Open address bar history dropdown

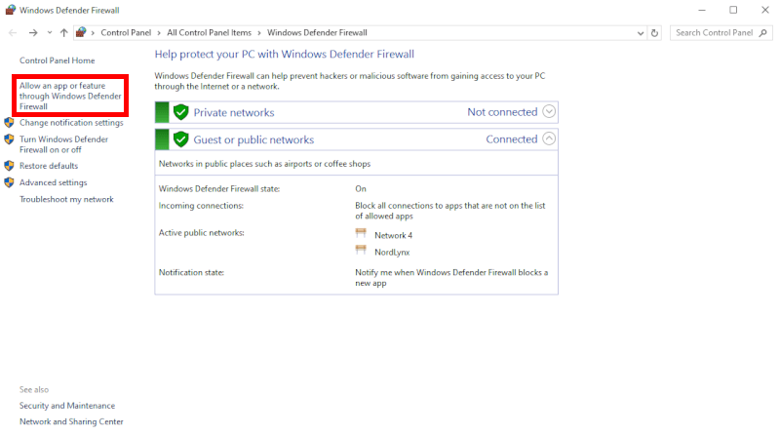point(641,33)
